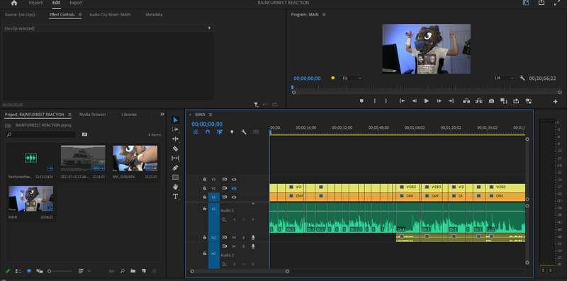The width and height of the screenshot is (567, 281).
Task: Play the sequence in Program Monitor
Action: click(427, 101)
